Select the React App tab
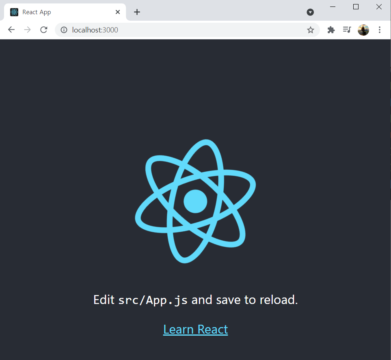 pos(65,12)
